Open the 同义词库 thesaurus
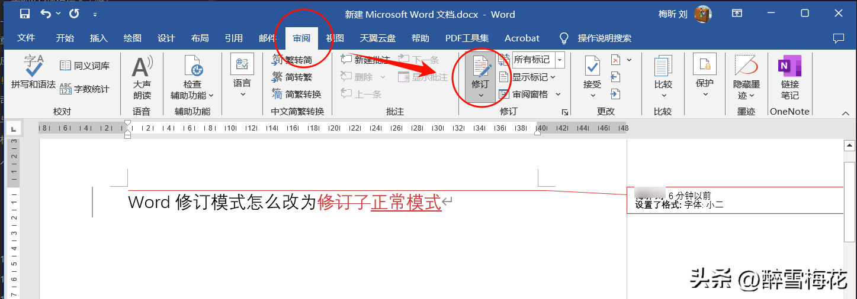 (x=85, y=66)
